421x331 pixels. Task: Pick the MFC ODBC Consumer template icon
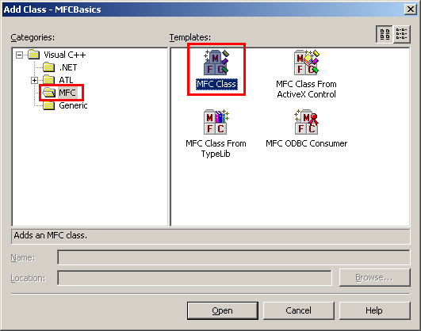pyautogui.click(x=306, y=122)
